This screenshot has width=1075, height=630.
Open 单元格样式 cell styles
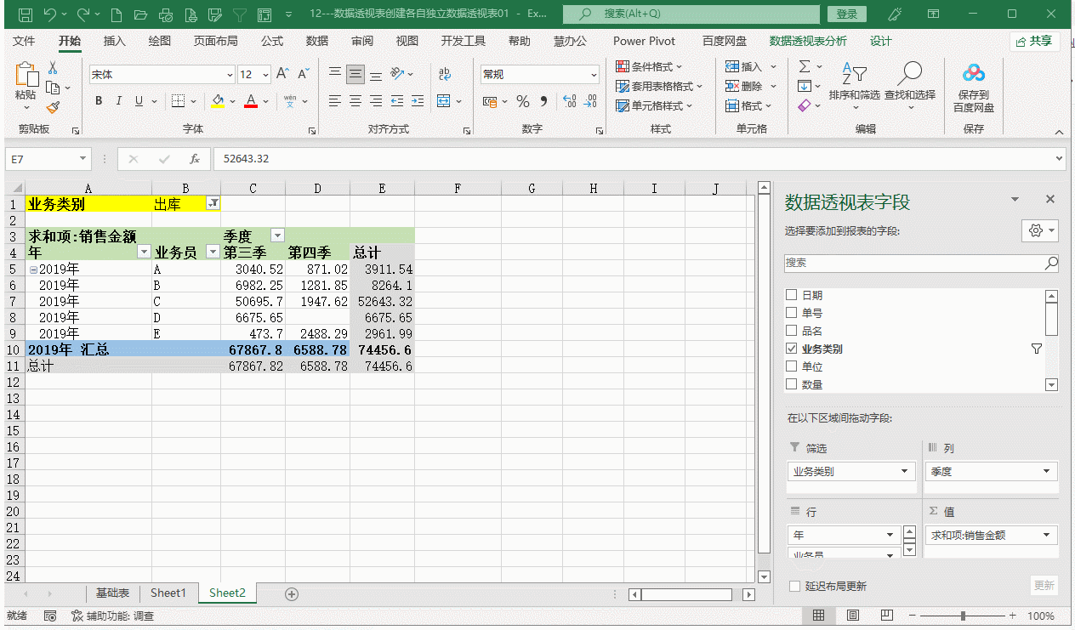click(655, 105)
